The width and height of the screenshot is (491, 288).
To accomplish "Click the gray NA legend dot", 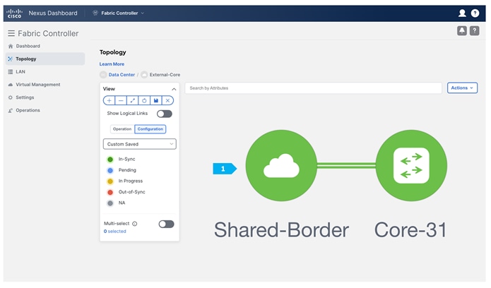I will 110,203.
